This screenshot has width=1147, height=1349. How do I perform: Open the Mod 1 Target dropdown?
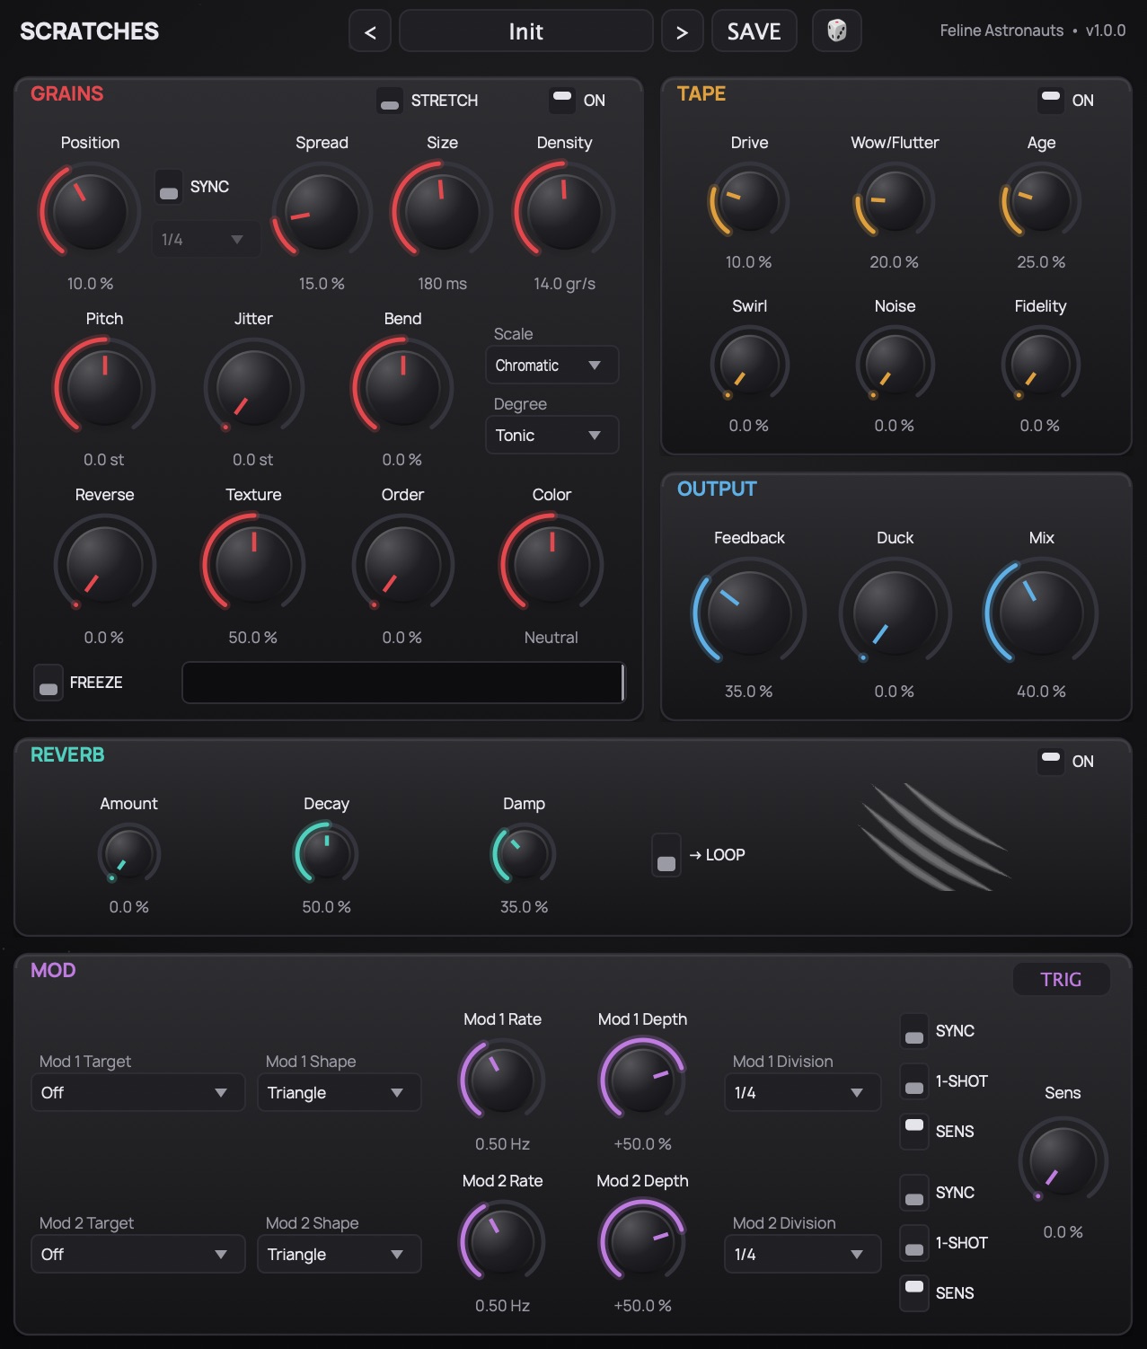[137, 1093]
